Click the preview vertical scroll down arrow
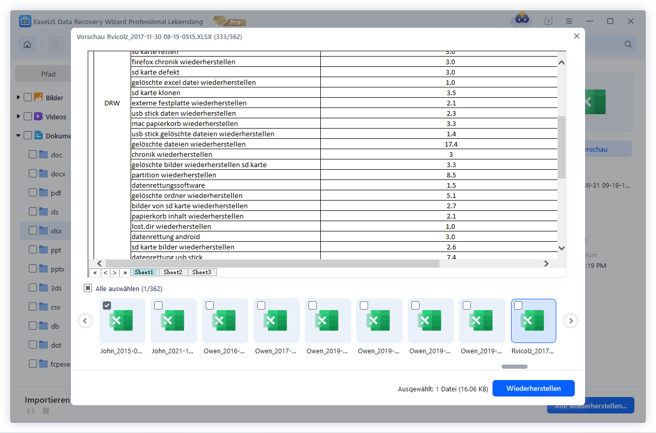 [x=561, y=248]
